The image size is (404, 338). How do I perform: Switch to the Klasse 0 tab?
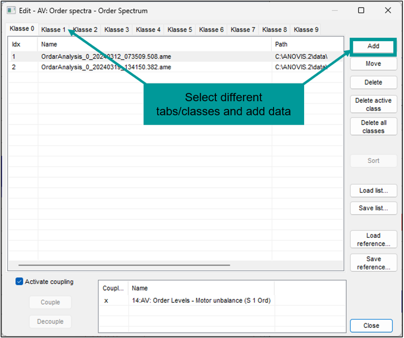tap(22, 29)
